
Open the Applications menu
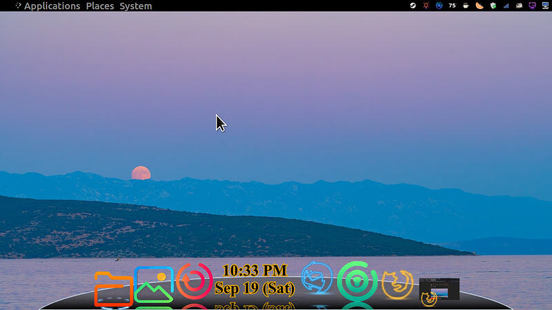click(x=52, y=6)
